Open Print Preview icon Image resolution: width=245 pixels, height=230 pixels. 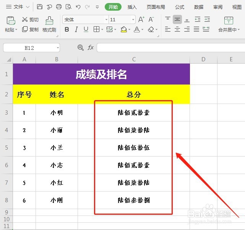[68, 7]
